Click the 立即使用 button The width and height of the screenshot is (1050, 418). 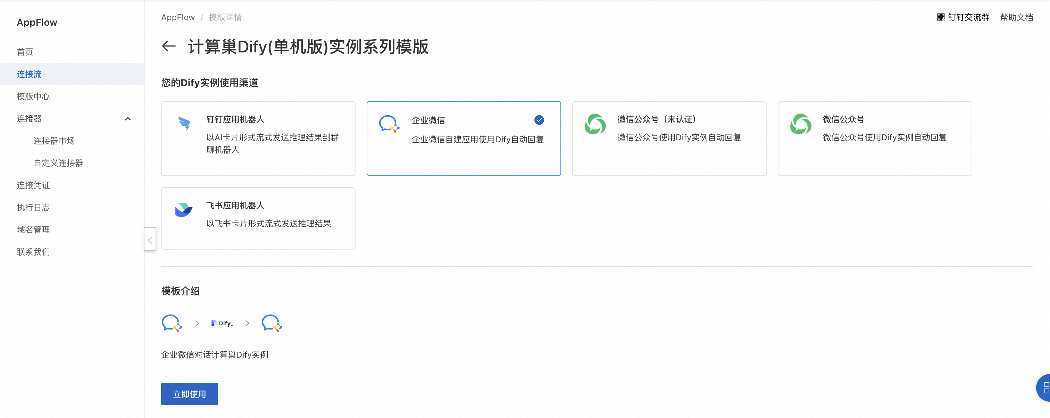tap(190, 394)
